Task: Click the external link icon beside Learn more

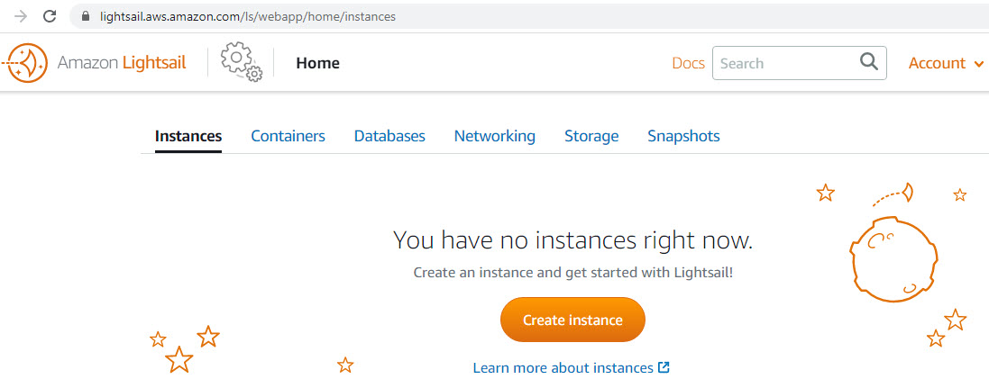Action: click(664, 367)
